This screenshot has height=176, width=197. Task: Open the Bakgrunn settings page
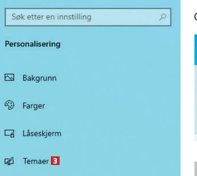(39, 78)
